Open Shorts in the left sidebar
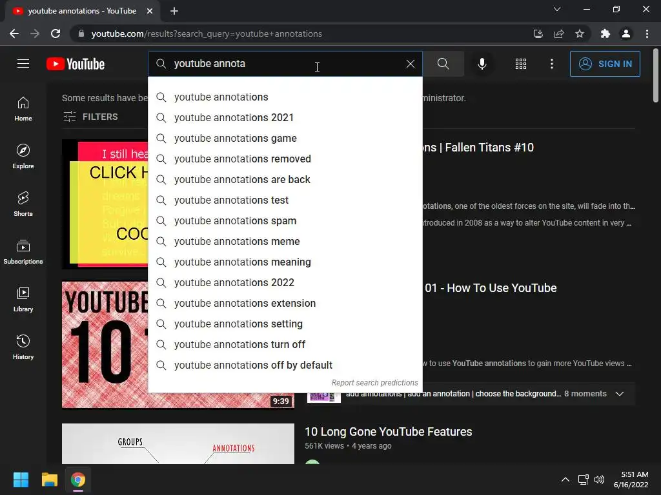This screenshot has width=661, height=495. 23,204
